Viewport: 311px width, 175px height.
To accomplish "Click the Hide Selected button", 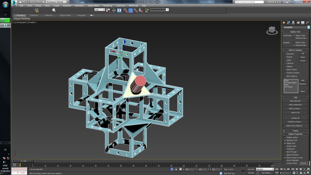I will [x=295, y=101].
